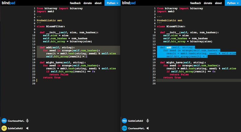Click the blue CM avatar badge
The height and width of the screenshot is (132, 241).
click(124, 128)
